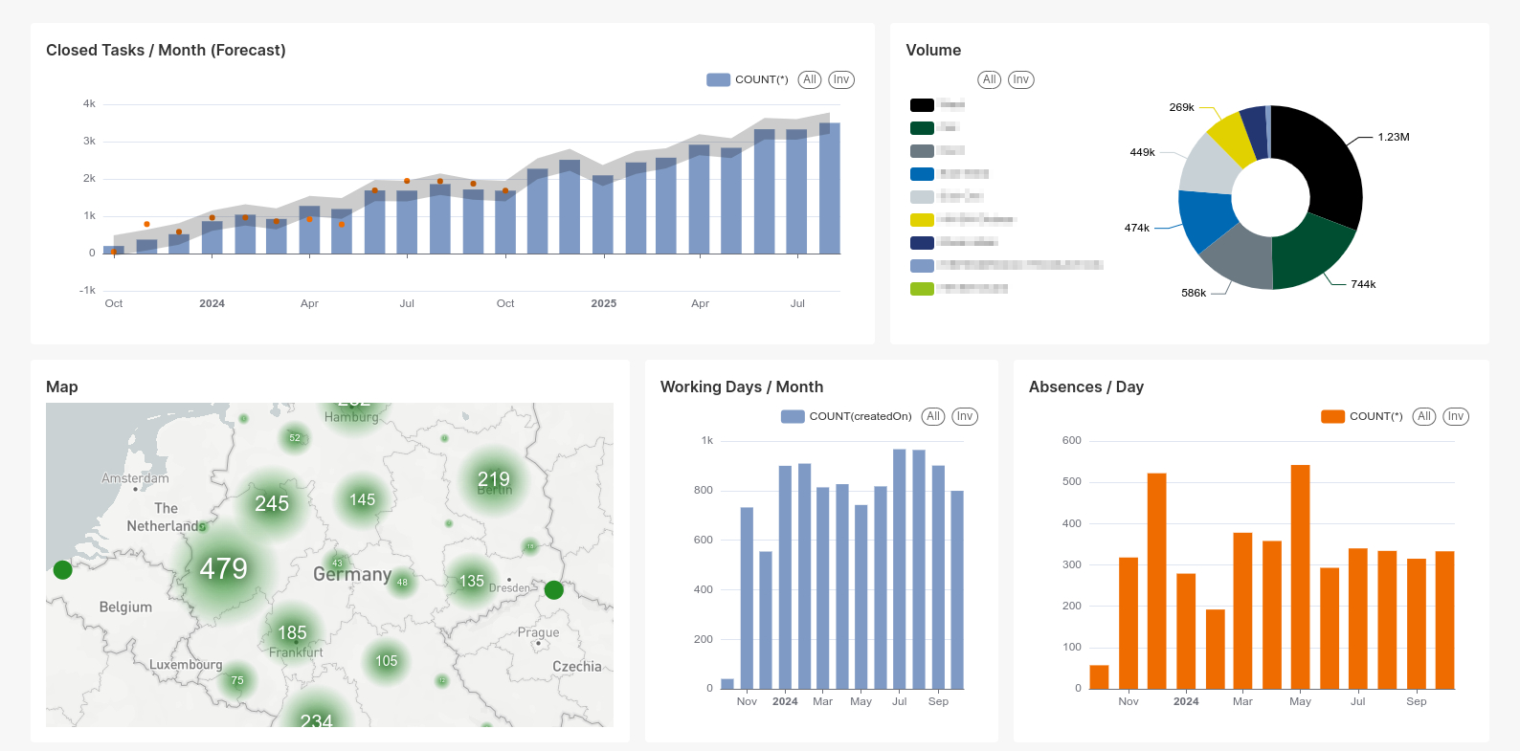1520x751 pixels.
Task: Invert selection with Inv in Volume legend
Action: [x=1021, y=79]
